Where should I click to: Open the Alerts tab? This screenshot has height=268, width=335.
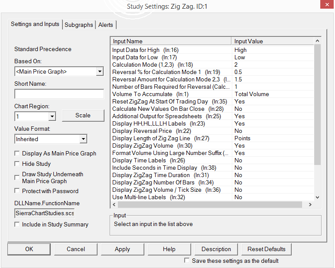click(106, 25)
